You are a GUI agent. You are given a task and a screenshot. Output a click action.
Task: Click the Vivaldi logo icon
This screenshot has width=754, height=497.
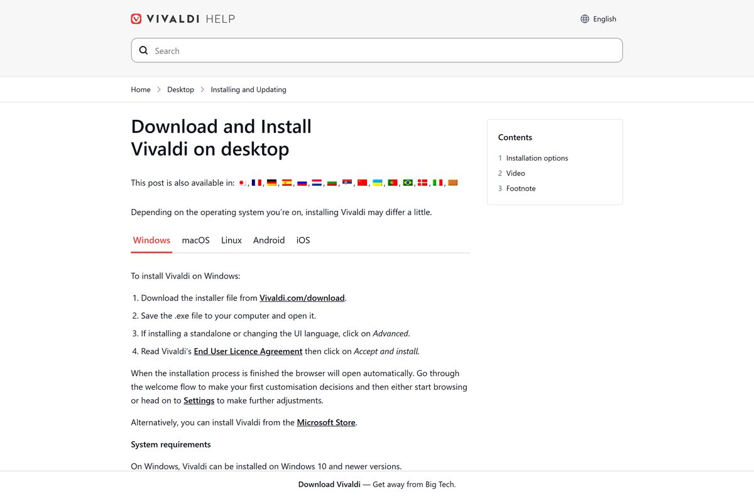pos(136,19)
